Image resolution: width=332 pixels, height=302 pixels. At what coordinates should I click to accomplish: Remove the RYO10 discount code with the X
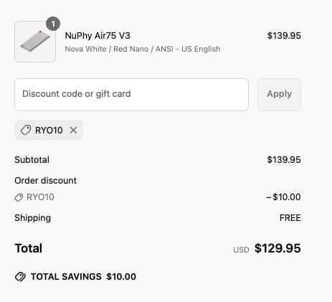pos(73,131)
